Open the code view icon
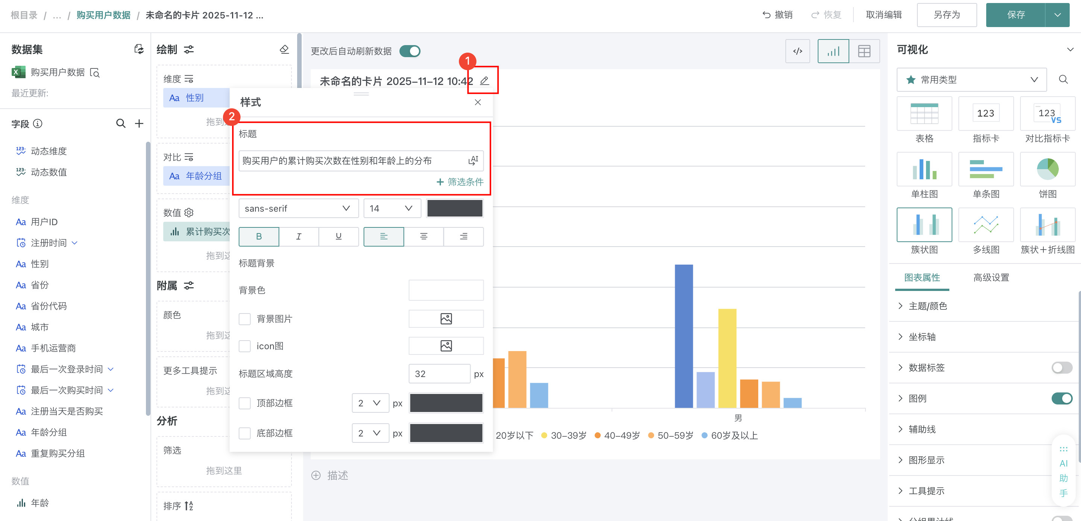1081x521 pixels. click(x=797, y=51)
